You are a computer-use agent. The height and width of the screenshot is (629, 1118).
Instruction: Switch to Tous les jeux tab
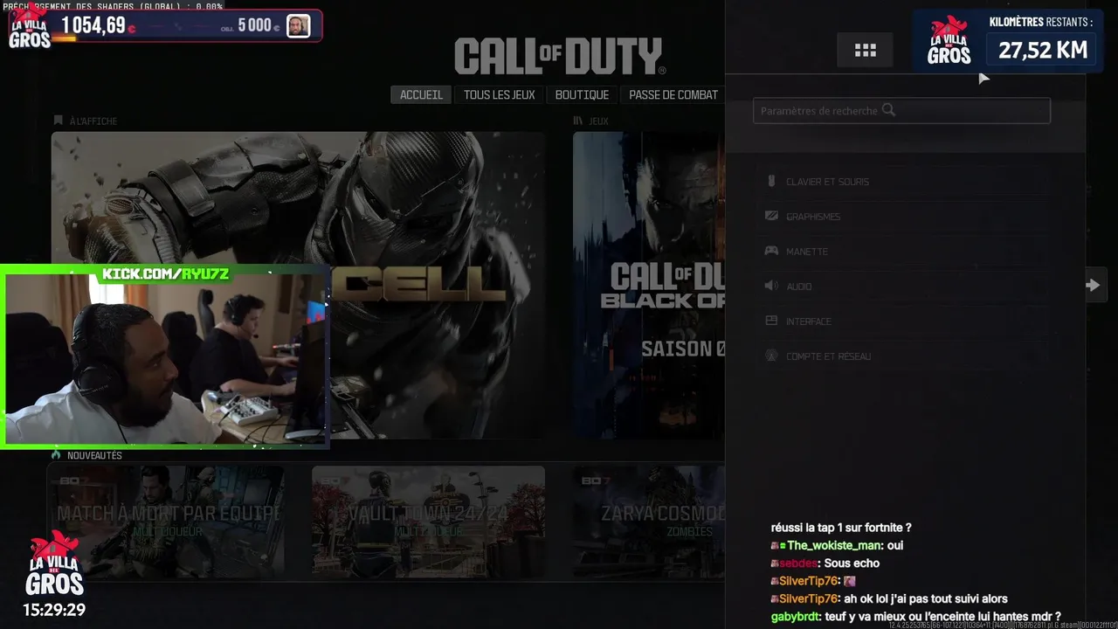point(499,94)
